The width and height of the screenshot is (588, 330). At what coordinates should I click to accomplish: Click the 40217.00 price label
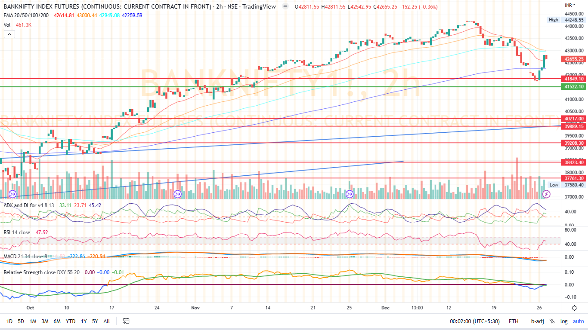[574, 119]
